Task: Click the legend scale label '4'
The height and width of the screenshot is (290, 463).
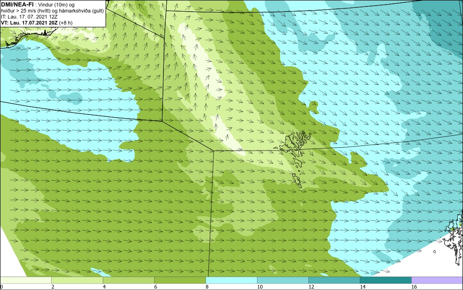Action: (x=104, y=287)
